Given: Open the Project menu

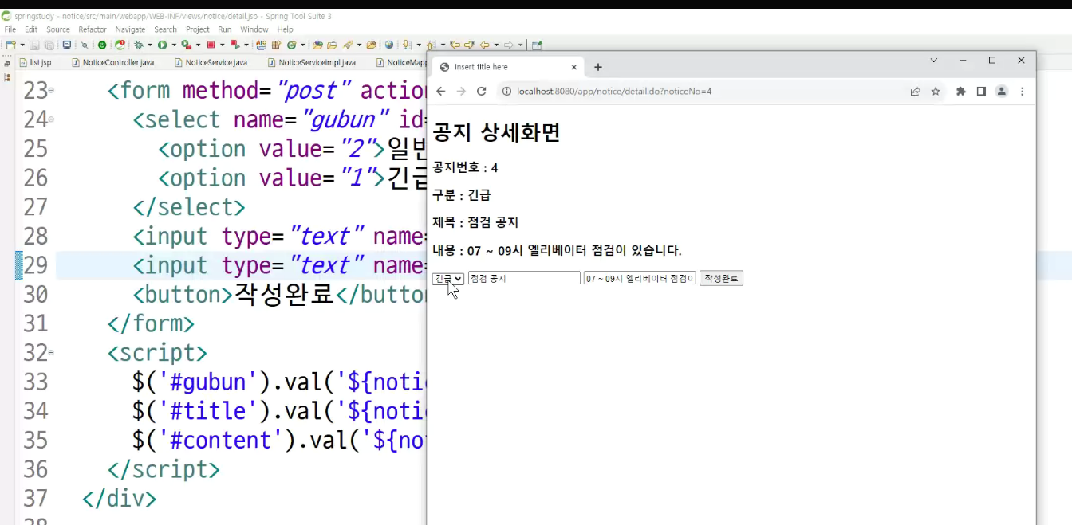Looking at the screenshot, I should (198, 29).
